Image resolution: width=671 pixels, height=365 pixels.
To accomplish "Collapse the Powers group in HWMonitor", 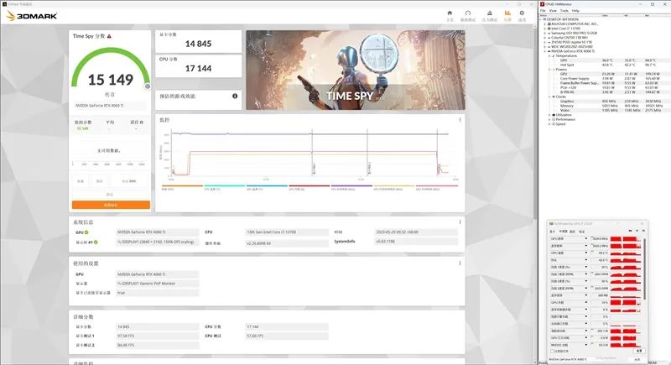I will point(549,70).
